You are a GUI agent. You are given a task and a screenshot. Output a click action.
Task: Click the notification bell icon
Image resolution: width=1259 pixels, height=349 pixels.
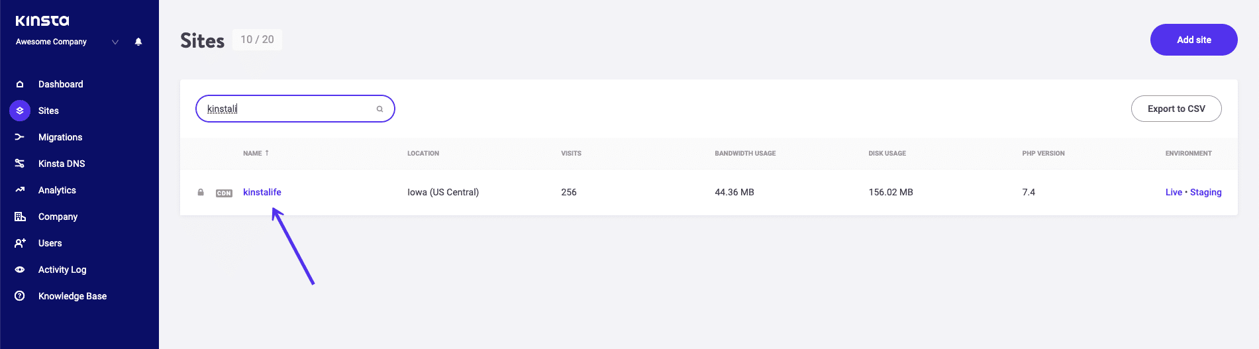(138, 42)
